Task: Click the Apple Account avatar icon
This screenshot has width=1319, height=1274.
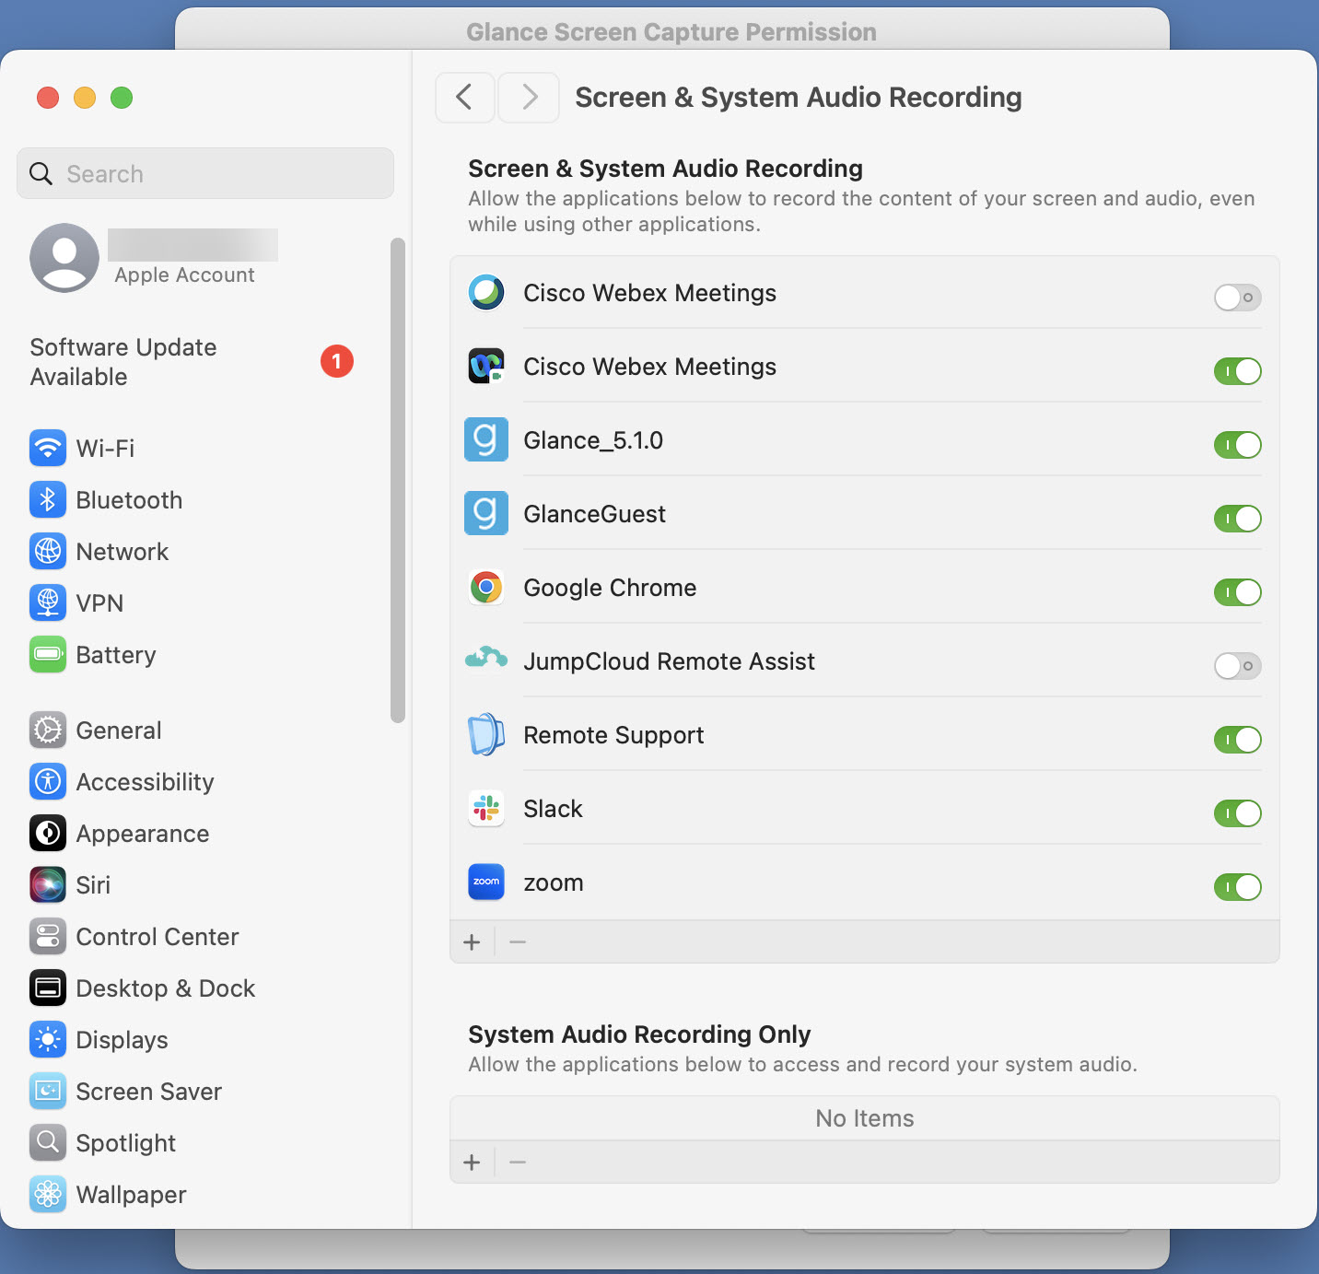Action: coord(64,258)
